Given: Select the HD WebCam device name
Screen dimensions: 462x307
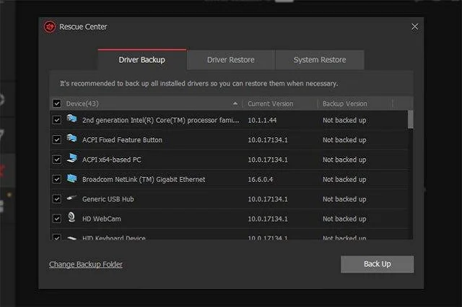Looking at the screenshot, I should point(102,219).
